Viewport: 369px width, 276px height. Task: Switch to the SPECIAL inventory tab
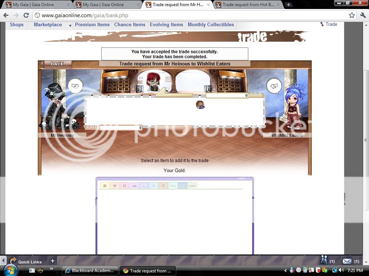click(183, 185)
